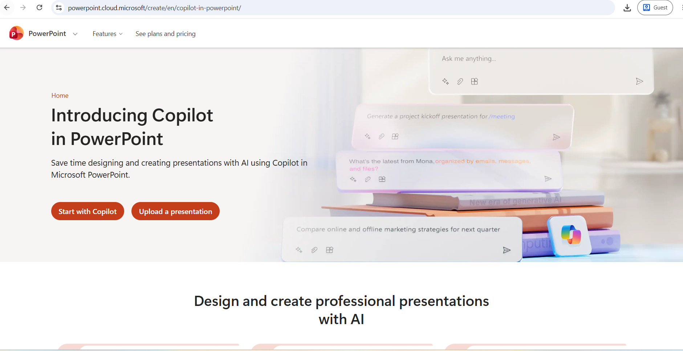Screen dimensions: 683x351
Task: Click grid icon in project kickoff card
Action: [x=395, y=136]
